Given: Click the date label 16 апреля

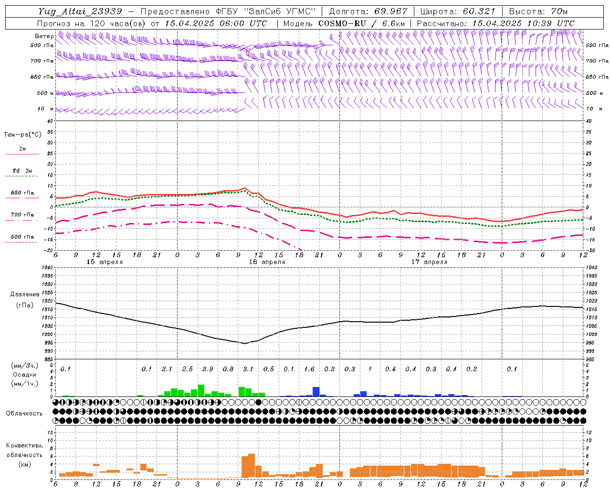Looking at the screenshot, I should (x=267, y=262).
